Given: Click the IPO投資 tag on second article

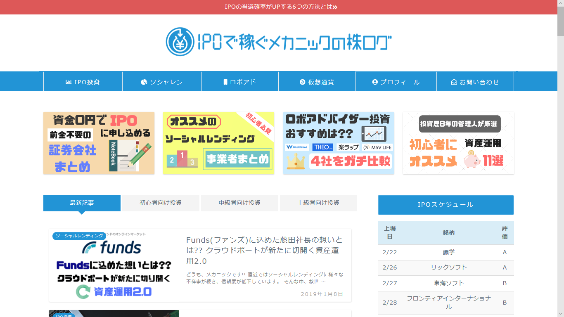Looking at the screenshot, I should point(63,315).
